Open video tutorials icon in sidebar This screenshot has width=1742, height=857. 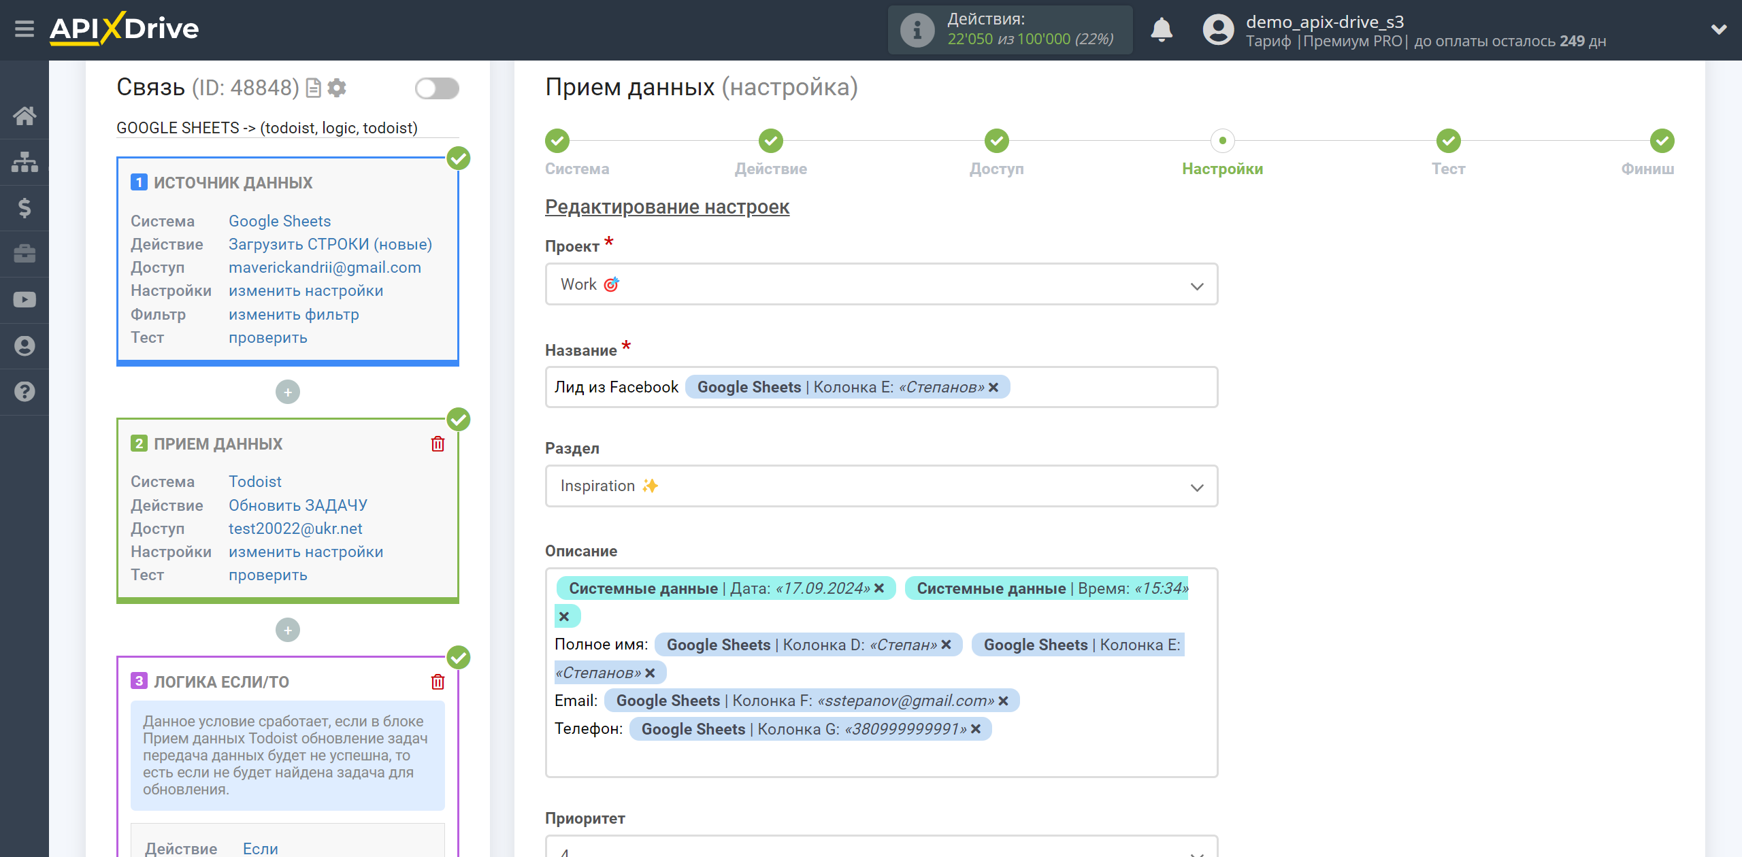[x=24, y=300]
